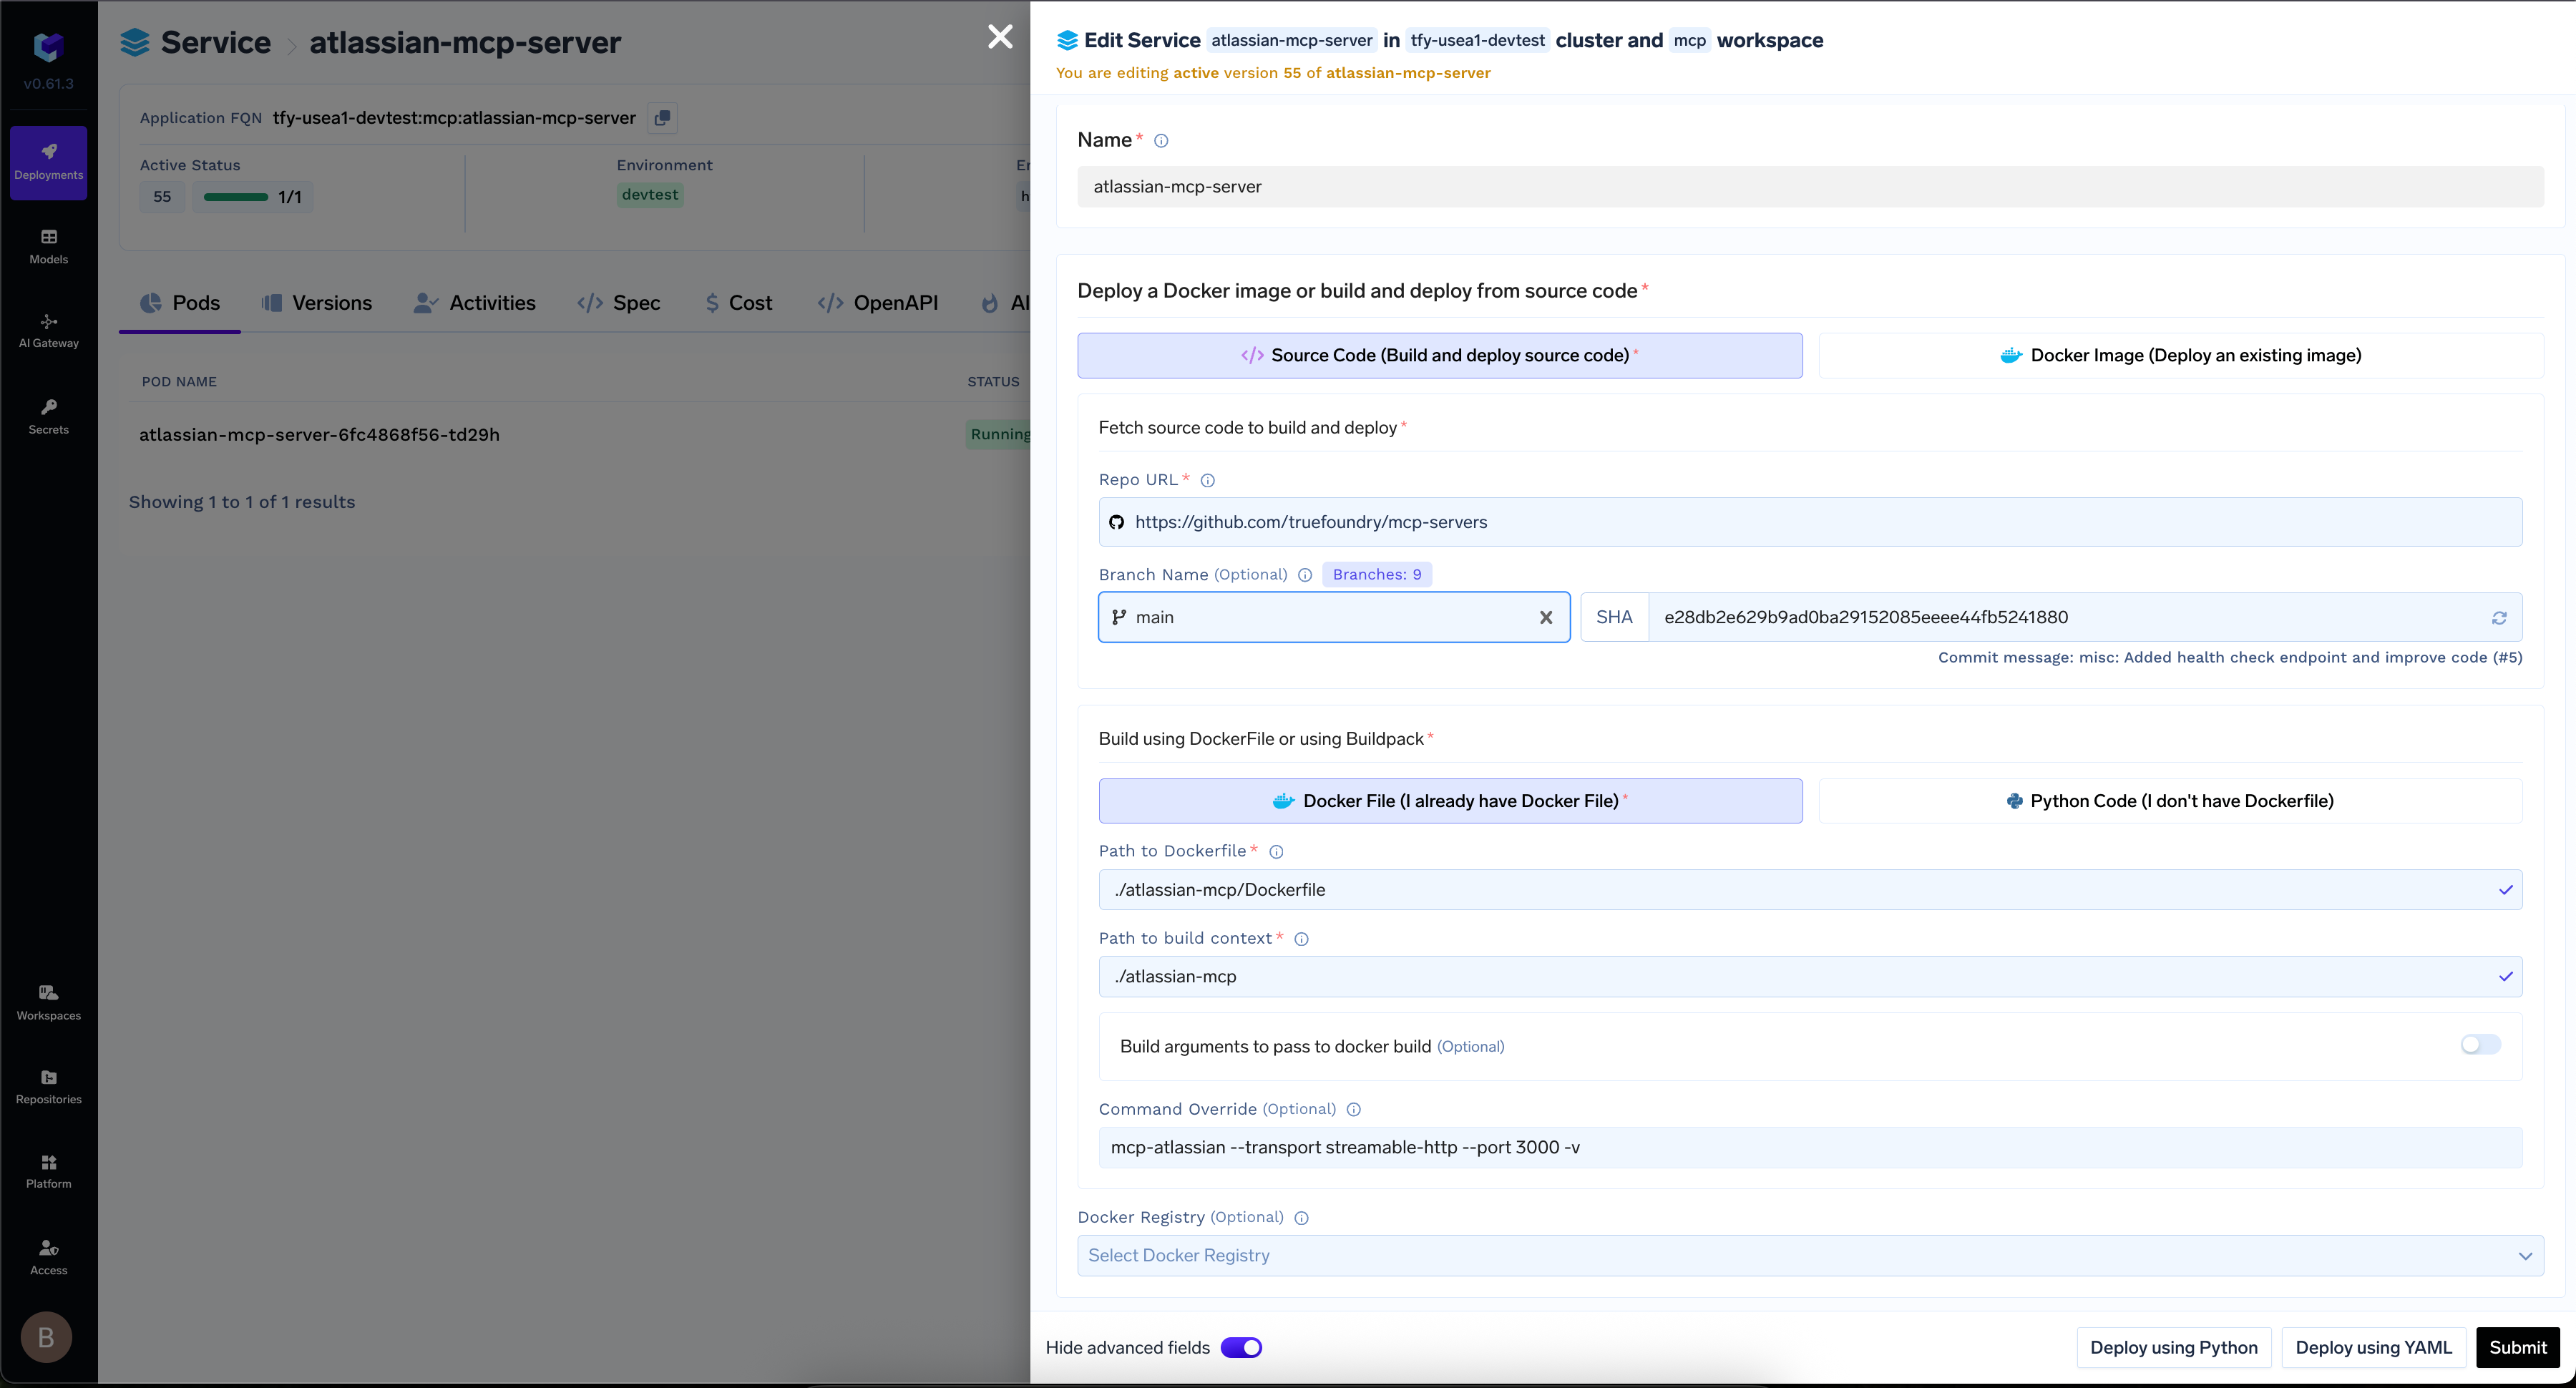Click the TrueFoundry logo icon
Screen dimensions: 2576x1388
48,46
